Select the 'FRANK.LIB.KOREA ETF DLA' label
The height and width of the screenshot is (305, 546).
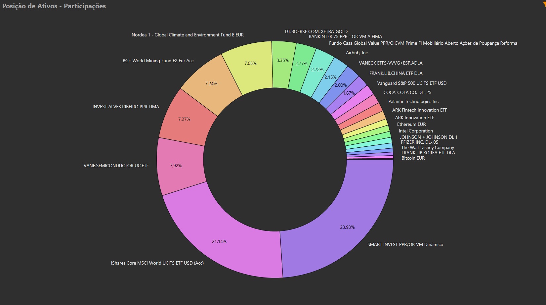pyautogui.click(x=428, y=153)
